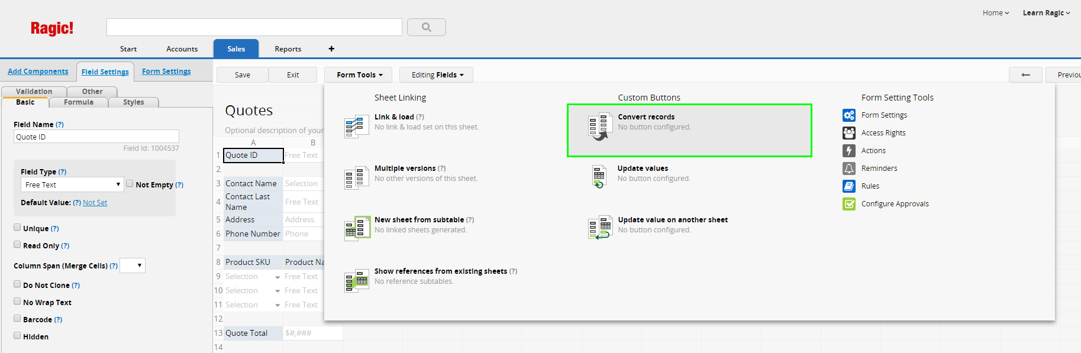Switch to the Start tab
The width and height of the screenshot is (1081, 353).
pyautogui.click(x=128, y=49)
